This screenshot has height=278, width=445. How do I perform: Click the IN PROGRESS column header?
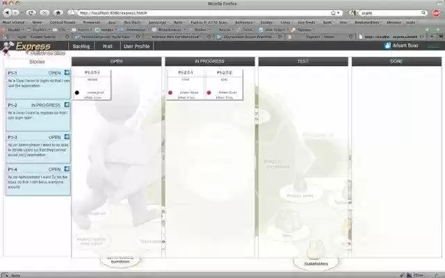pyautogui.click(x=210, y=61)
